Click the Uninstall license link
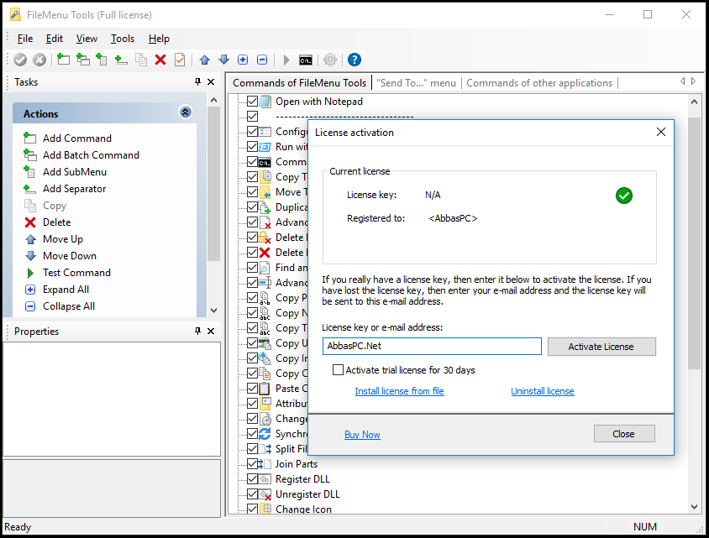This screenshot has width=709, height=538. point(543,391)
